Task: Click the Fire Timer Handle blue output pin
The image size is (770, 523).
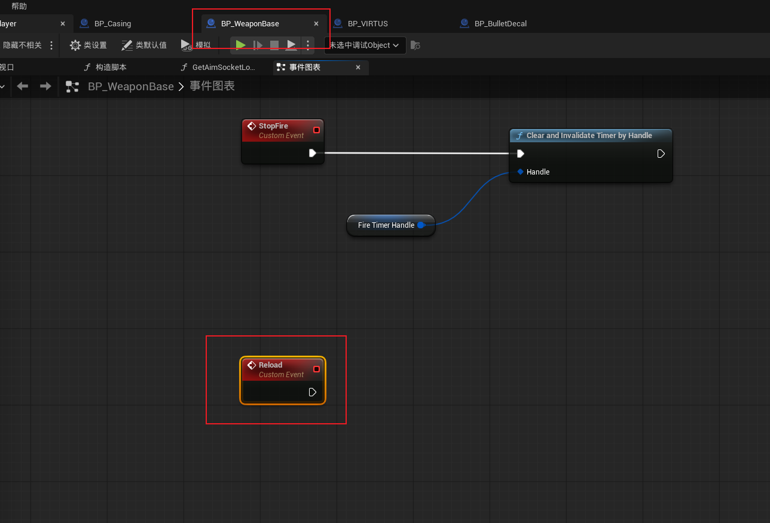Action: pyautogui.click(x=421, y=225)
